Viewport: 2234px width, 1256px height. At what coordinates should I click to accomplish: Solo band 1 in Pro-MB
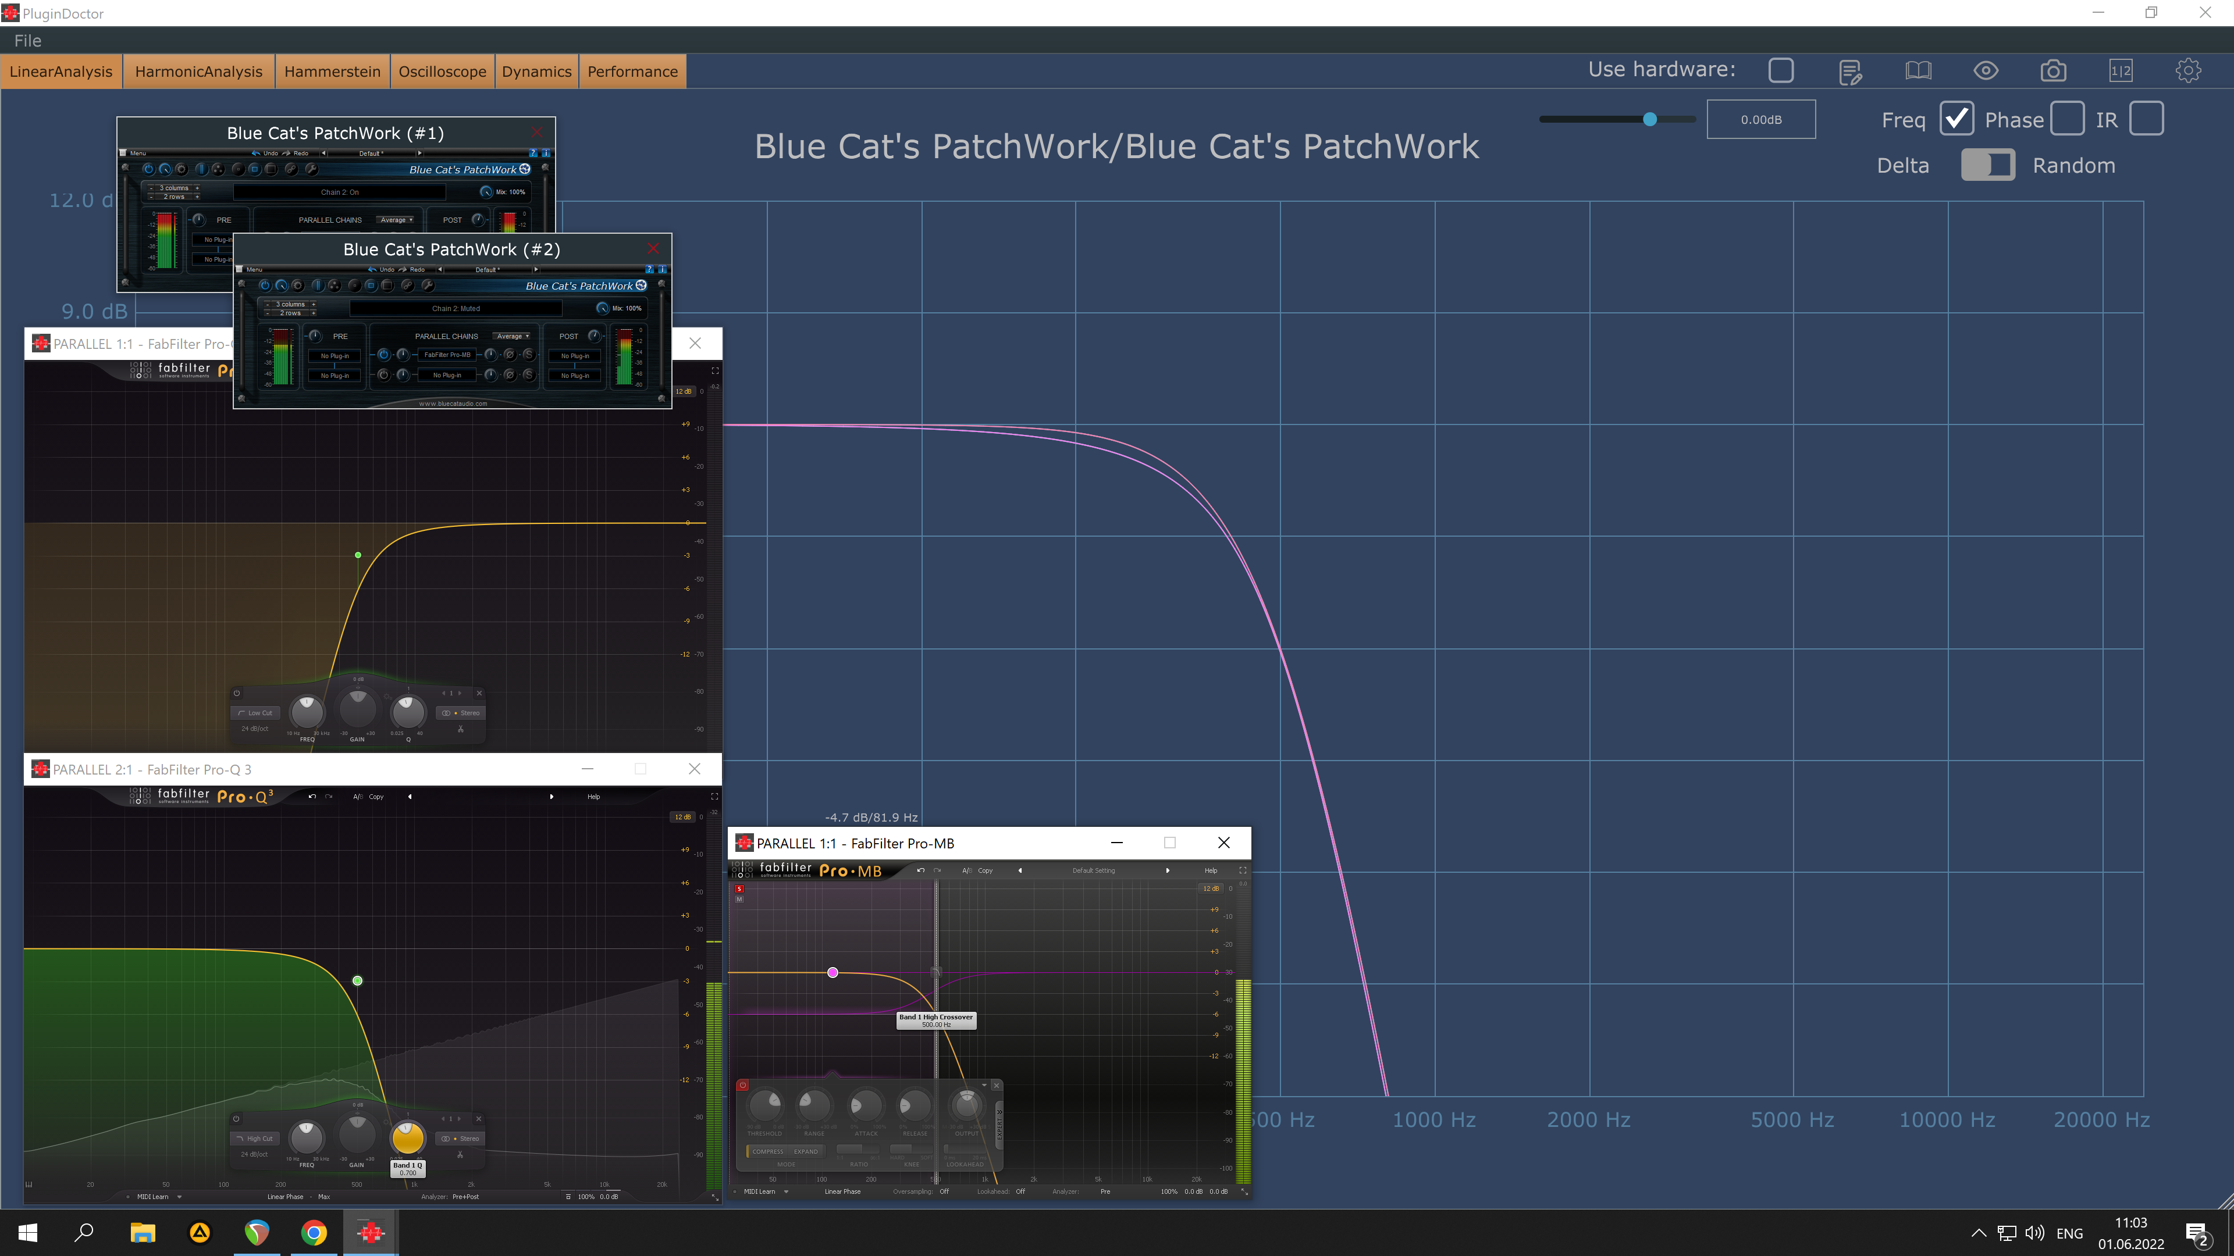pos(739,889)
